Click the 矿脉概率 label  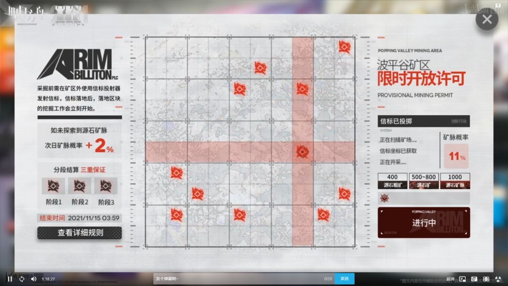tap(455, 137)
